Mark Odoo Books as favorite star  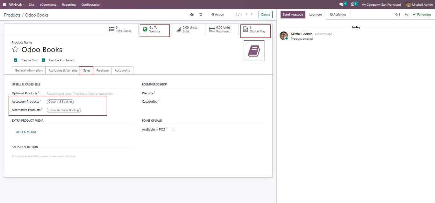(x=15, y=49)
